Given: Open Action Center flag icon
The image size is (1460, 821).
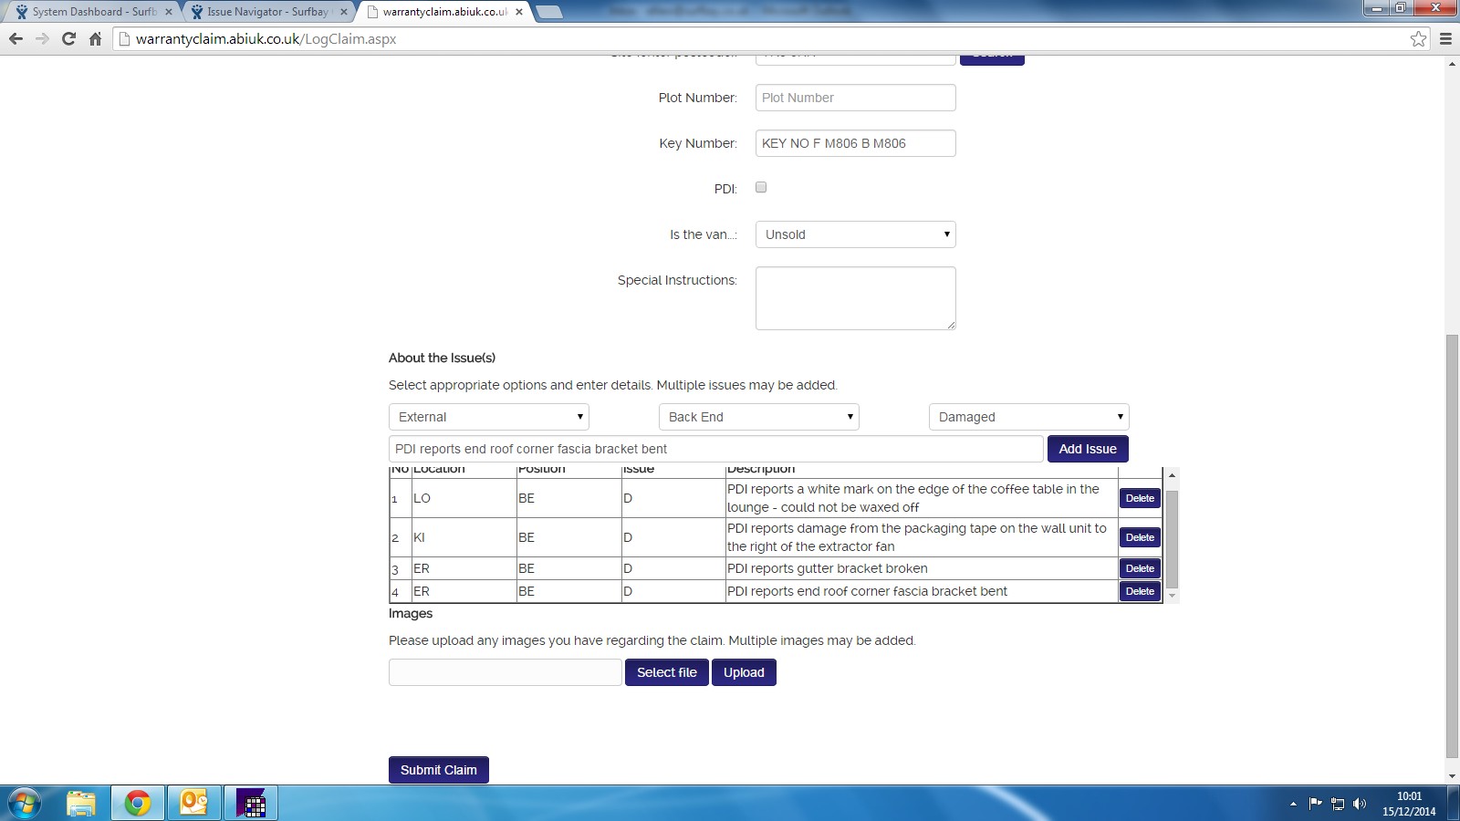Looking at the screenshot, I should point(1315,804).
